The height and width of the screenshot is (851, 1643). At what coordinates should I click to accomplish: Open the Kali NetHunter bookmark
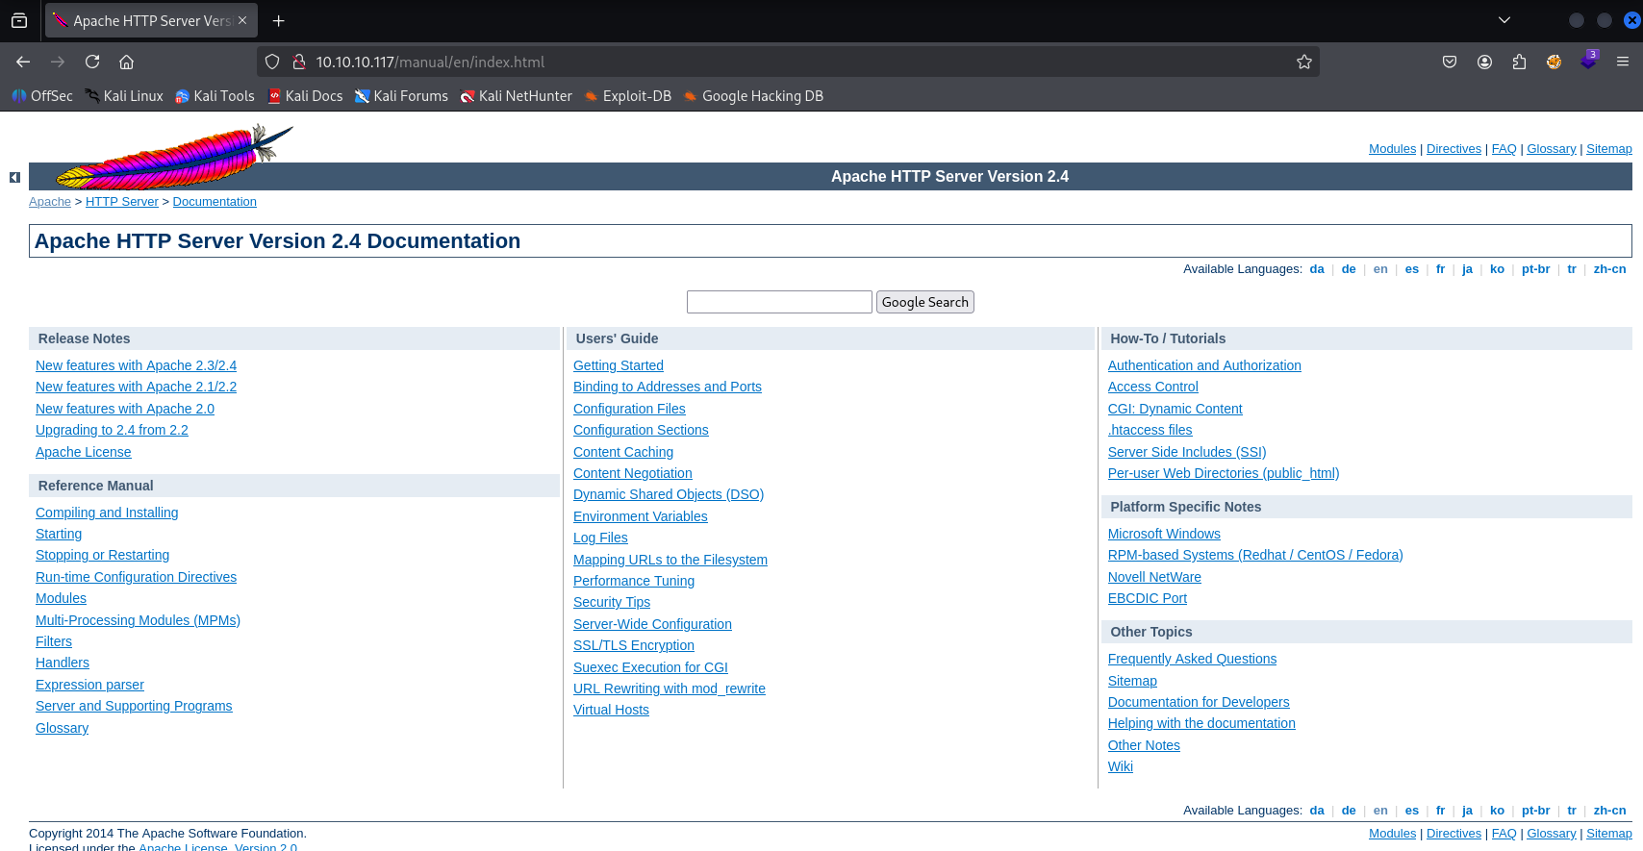coord(516,96)
